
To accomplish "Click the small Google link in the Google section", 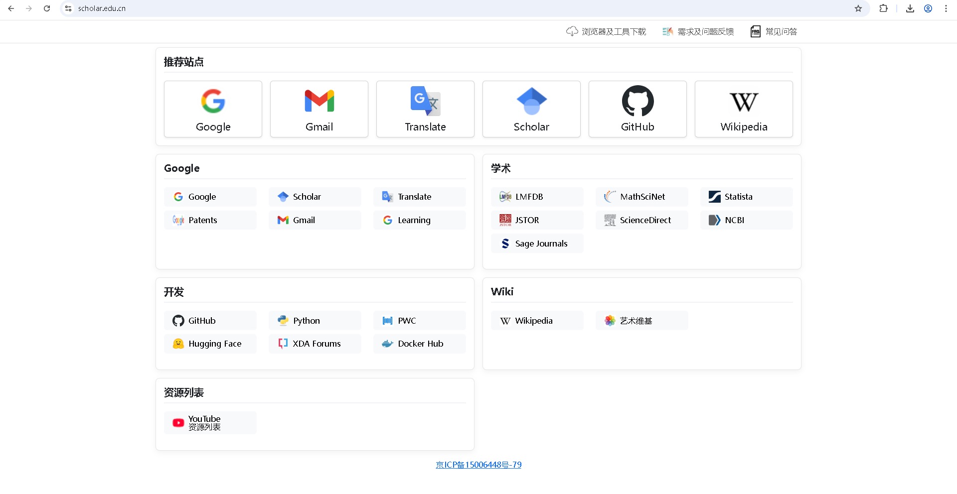I will coord(210,197).
